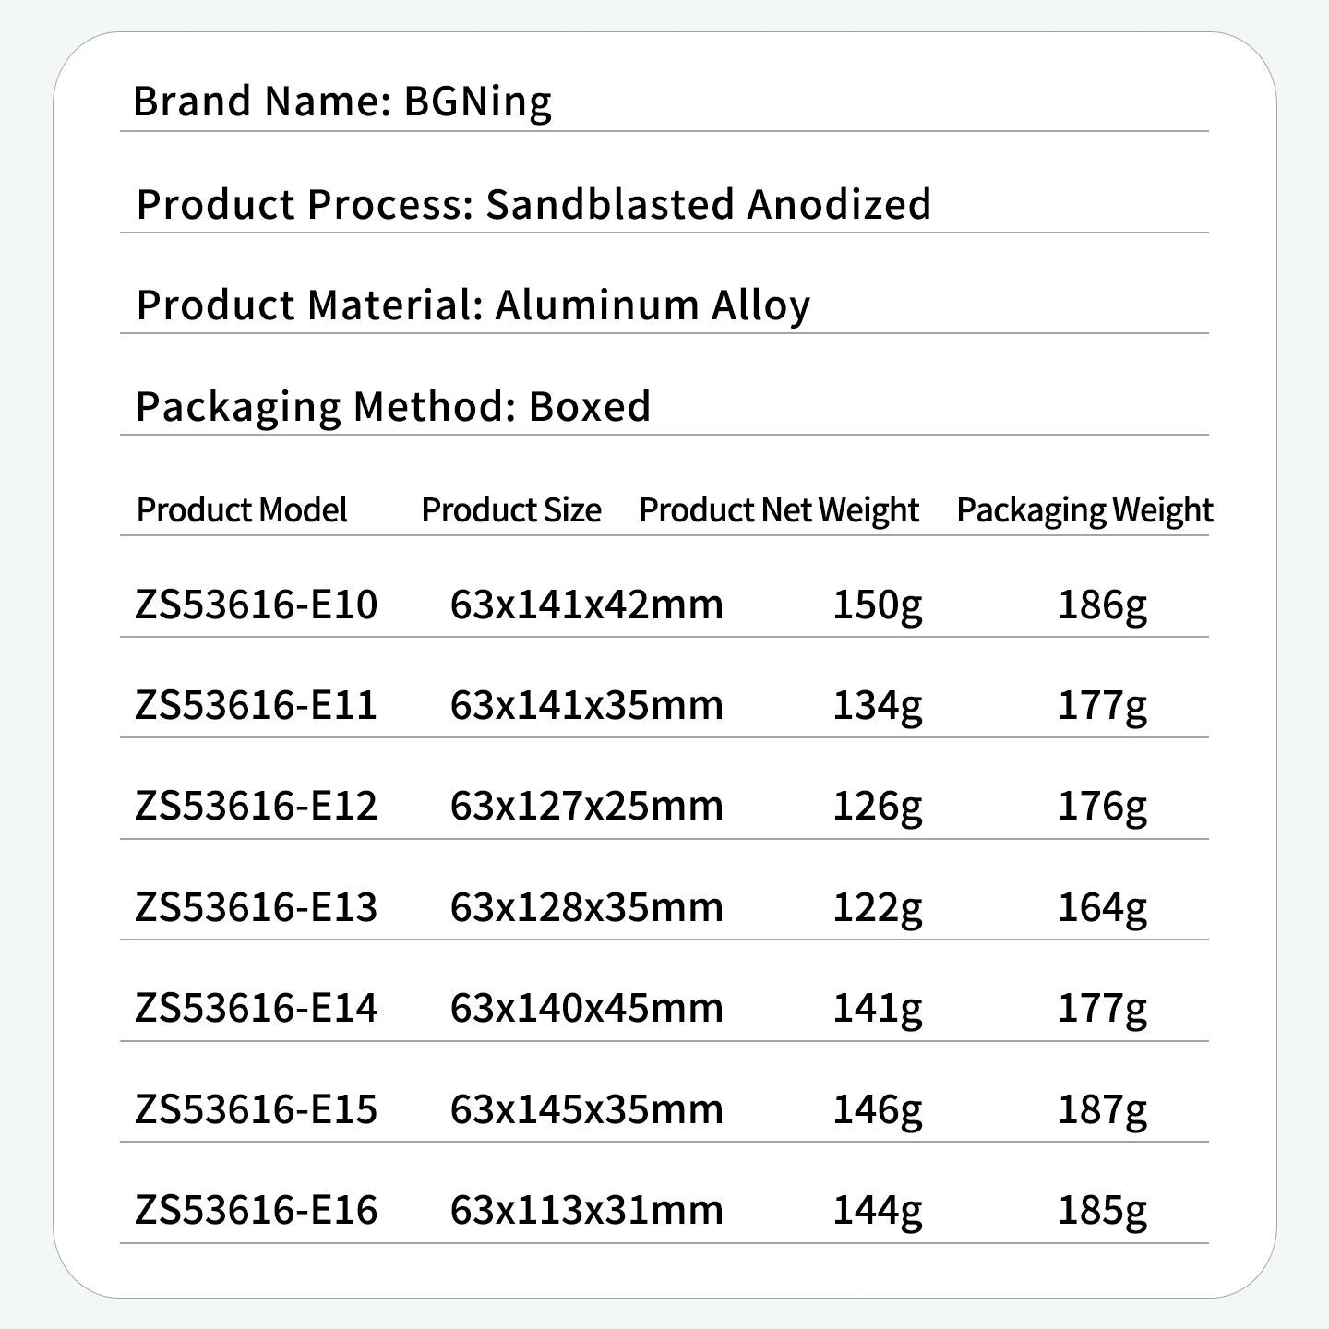
Task: Click the 63x141x35mm size cell
Action: point(587,706)
